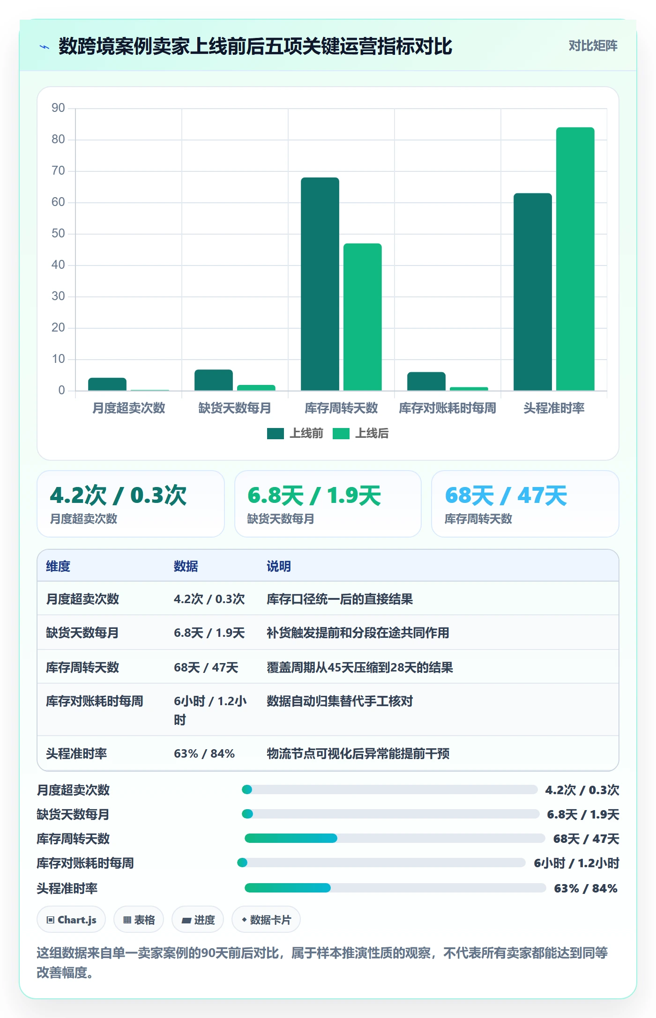
Task: Select the 数据卡片 chip
Action: (x=266, y=920)
